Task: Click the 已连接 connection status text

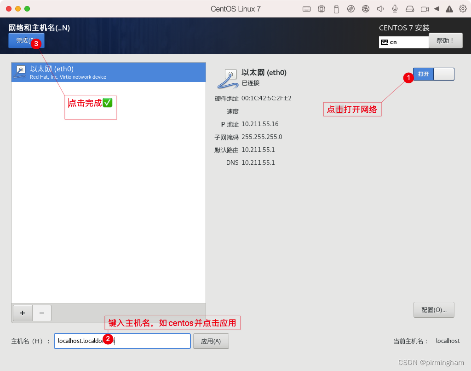Action: (x=251, y=83)
